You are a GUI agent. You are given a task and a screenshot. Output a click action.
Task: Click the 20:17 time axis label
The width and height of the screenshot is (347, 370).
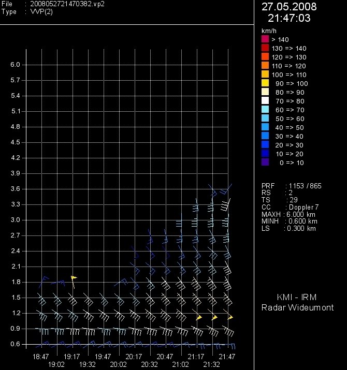(x=134, y=357)
